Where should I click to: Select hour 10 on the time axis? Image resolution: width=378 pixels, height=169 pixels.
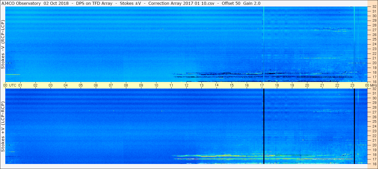click(x=156, y=85)
